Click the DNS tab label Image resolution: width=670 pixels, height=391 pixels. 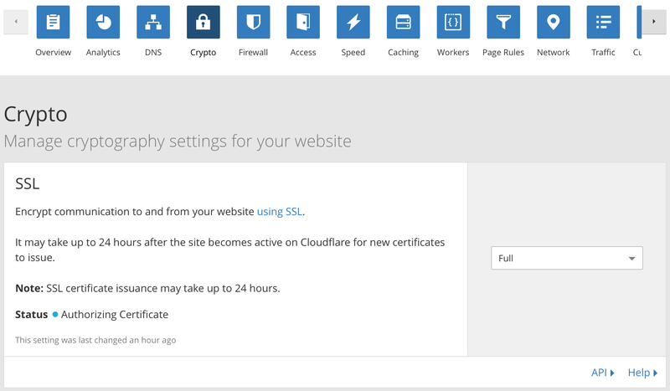pos(153,52)
